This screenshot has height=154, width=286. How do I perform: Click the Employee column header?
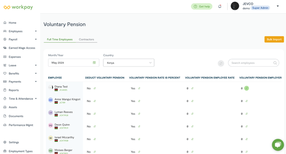tap(55, 78)
